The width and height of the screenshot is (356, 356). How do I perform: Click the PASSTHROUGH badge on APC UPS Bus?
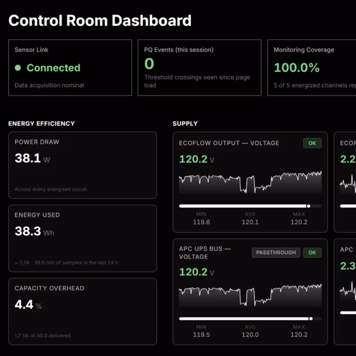coord(276,253)
